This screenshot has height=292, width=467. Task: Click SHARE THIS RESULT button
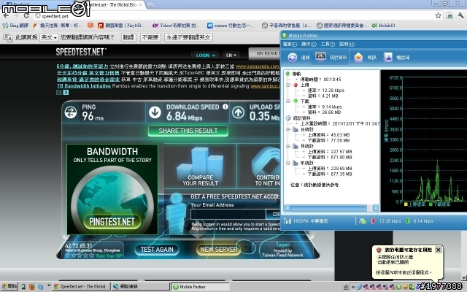coord(188,131)
